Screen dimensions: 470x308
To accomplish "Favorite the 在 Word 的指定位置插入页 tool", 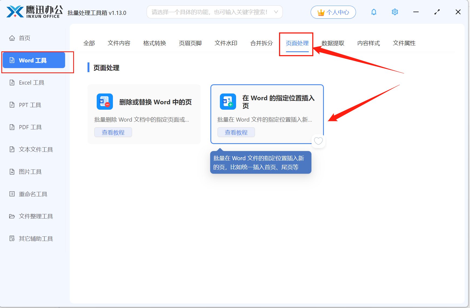I will [x=318, y=141].
